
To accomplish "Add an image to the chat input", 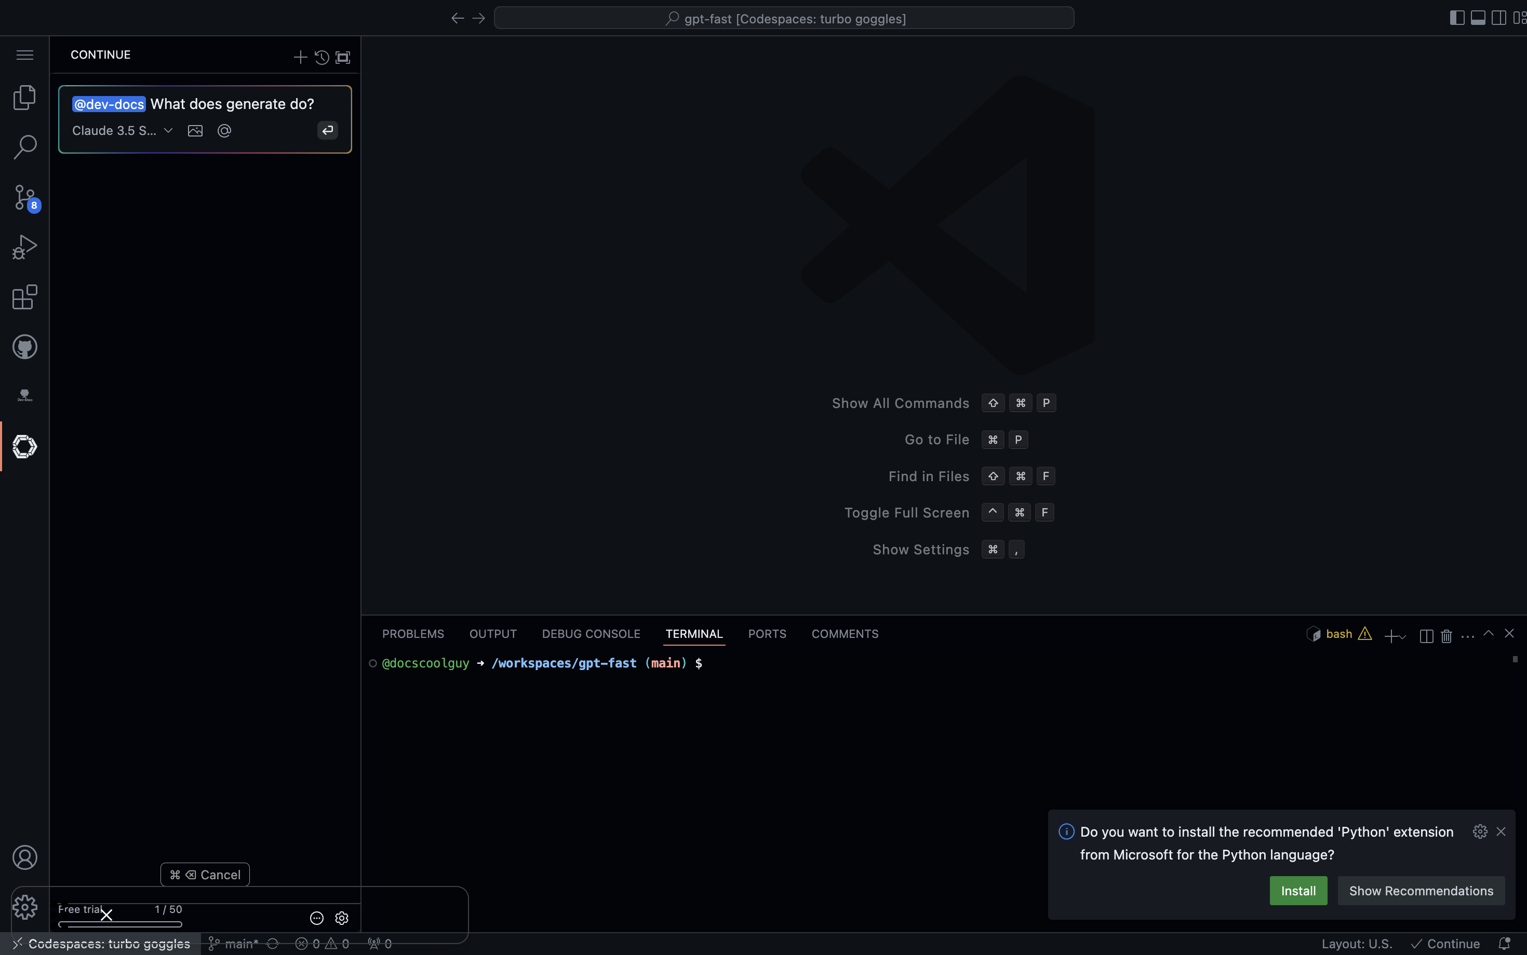I will (195, 131).
